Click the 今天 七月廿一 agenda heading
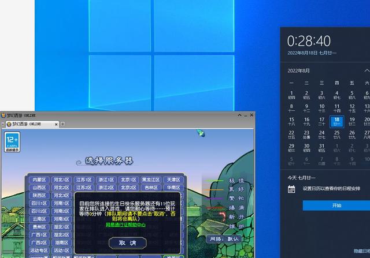370x258 pixels. coord(301,178)
